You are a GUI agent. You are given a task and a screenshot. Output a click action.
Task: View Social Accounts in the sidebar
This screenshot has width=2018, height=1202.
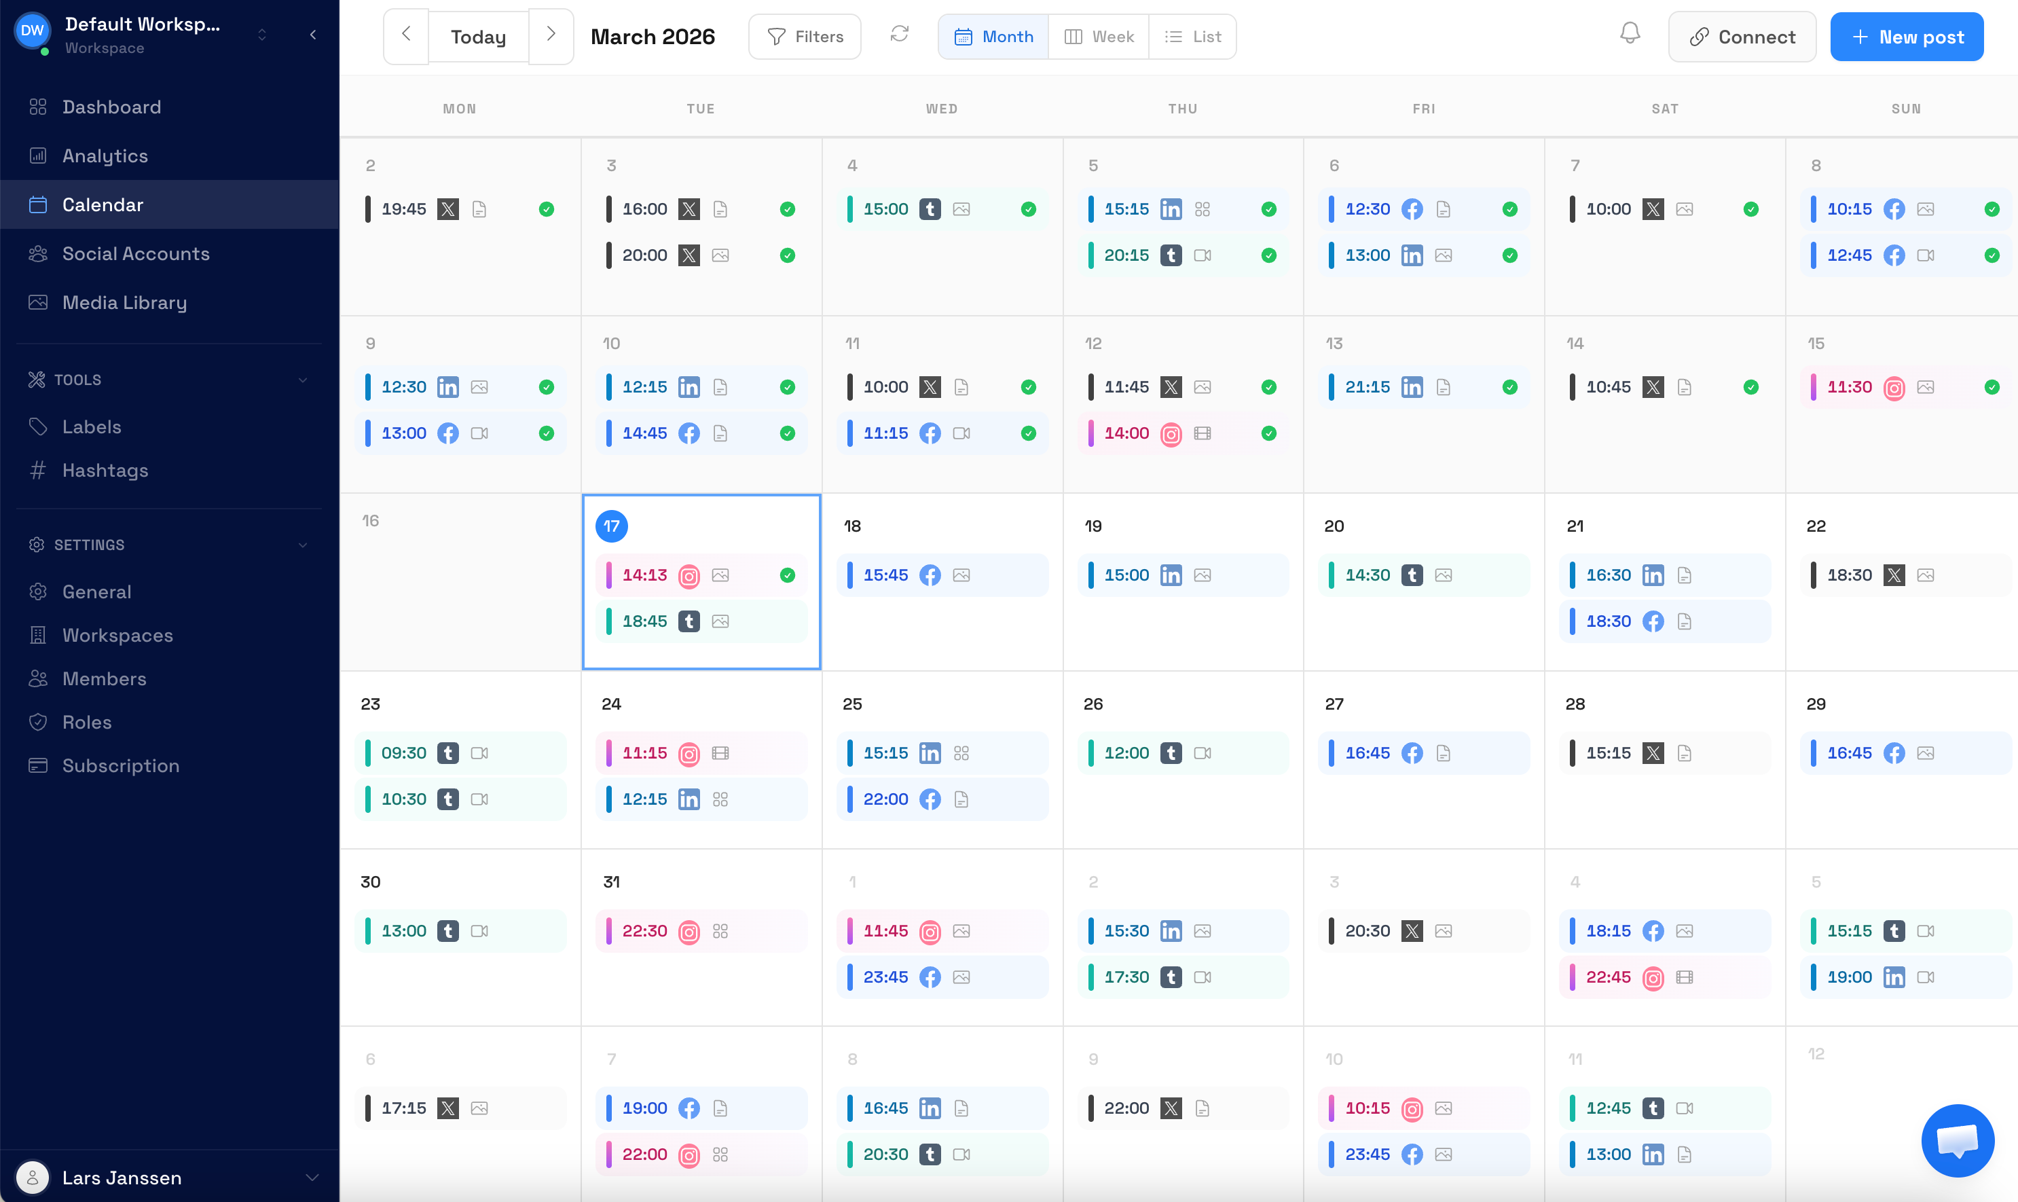[x=135, y=253]
